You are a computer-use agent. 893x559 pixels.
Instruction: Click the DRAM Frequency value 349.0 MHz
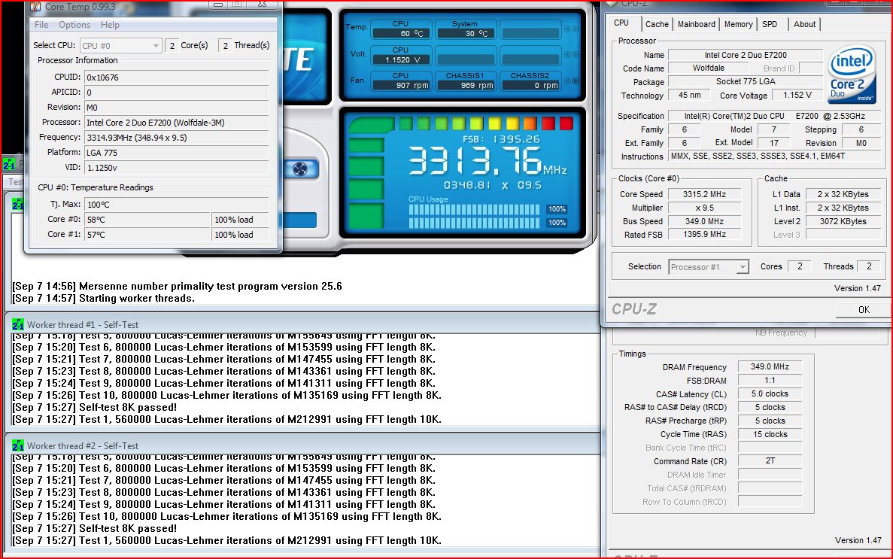click(x=770, y=366)
